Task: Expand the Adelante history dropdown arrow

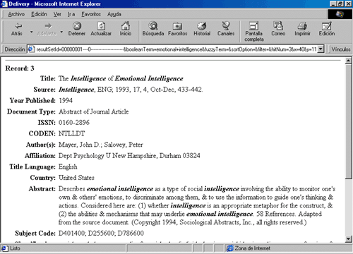Action: 61,32
